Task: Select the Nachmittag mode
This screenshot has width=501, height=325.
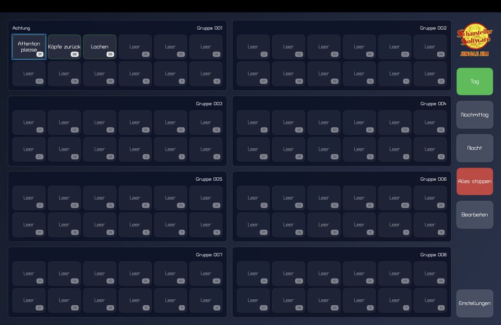Action: point(474,115)
